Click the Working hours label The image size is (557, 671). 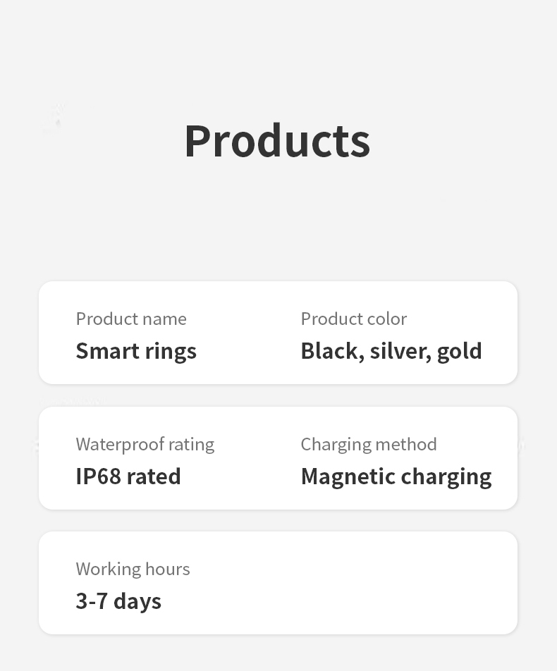click(x=133, y=569)
